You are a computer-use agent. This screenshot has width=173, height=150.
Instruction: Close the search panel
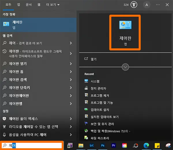click(x=167, y=5)
